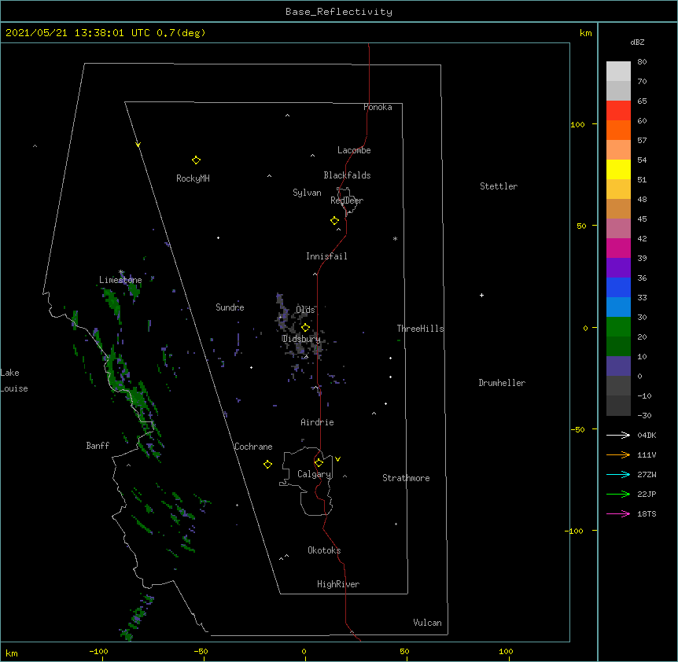Click the HighRiver label
678x662 pixels.
337,584
